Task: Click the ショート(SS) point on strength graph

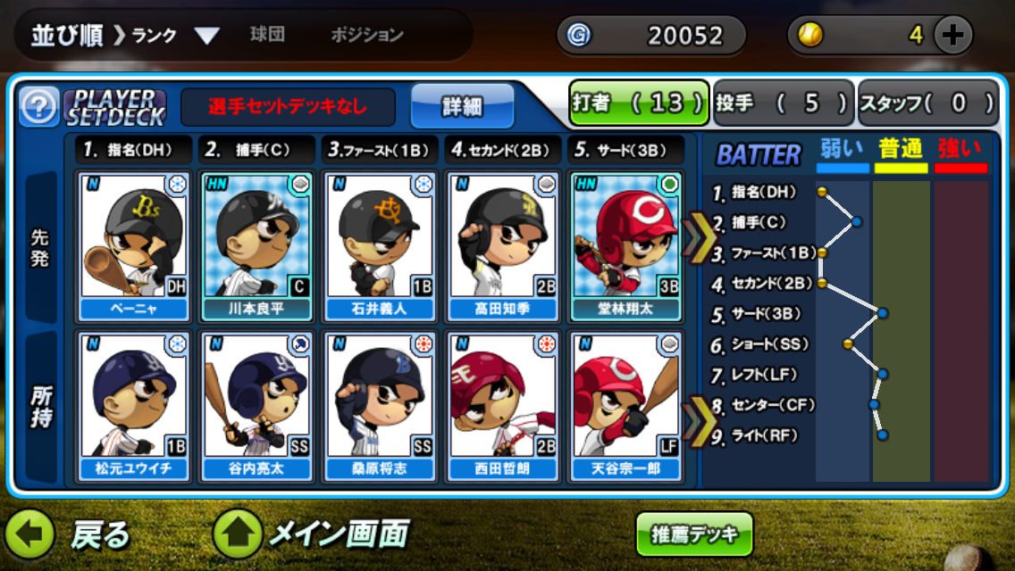Action: [847, 344]
